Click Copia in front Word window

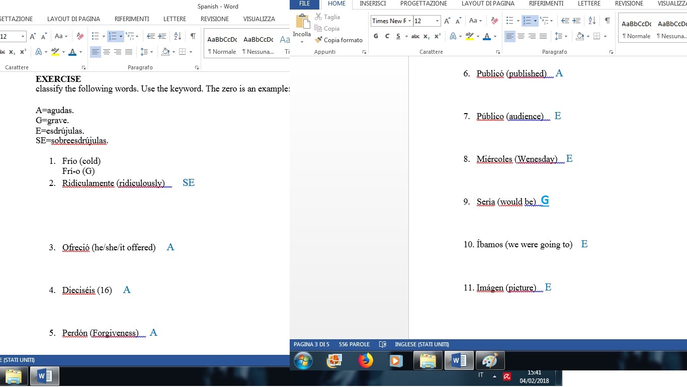pyautogui.click(x=327, y=29)
